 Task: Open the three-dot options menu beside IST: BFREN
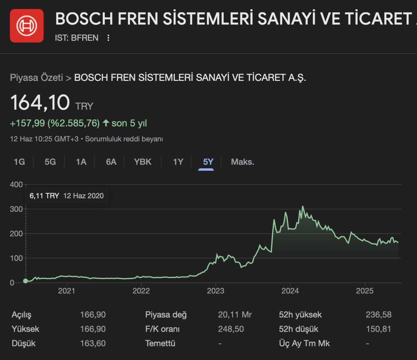tap(108, 38)
